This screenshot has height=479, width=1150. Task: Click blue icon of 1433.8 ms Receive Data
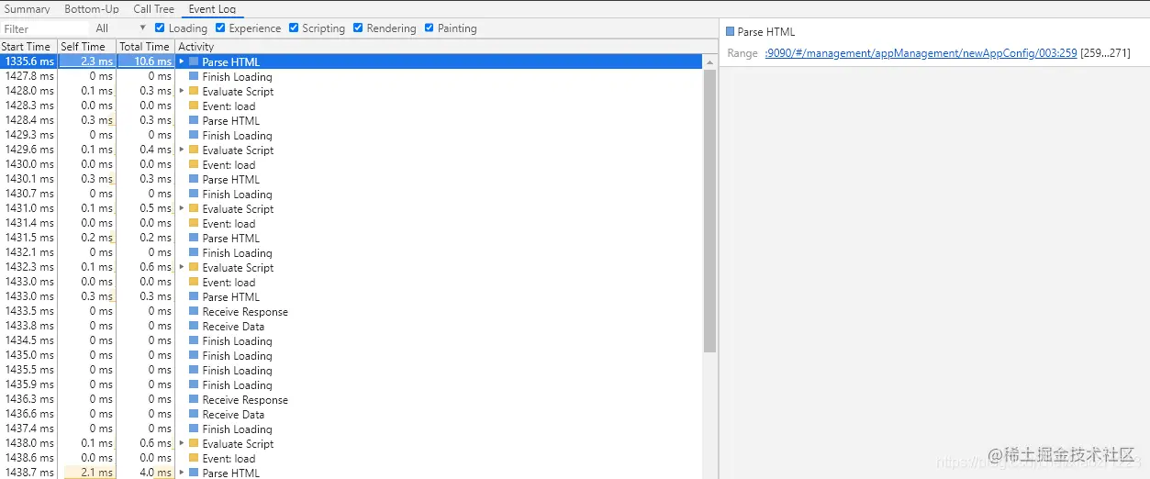pos(194,326)
